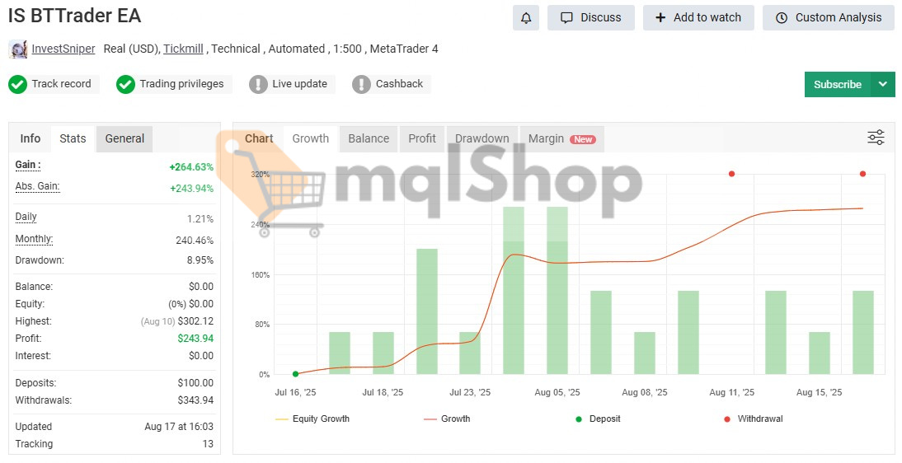Screen dimensions: 902x463
Task: Click the notification bell icon
Action: tap(526, 18)
